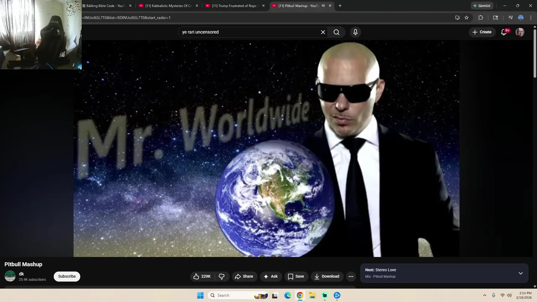This screenshot has height=302, width=537.
Task: Open dk channel avatar
Action: [10, 276]
